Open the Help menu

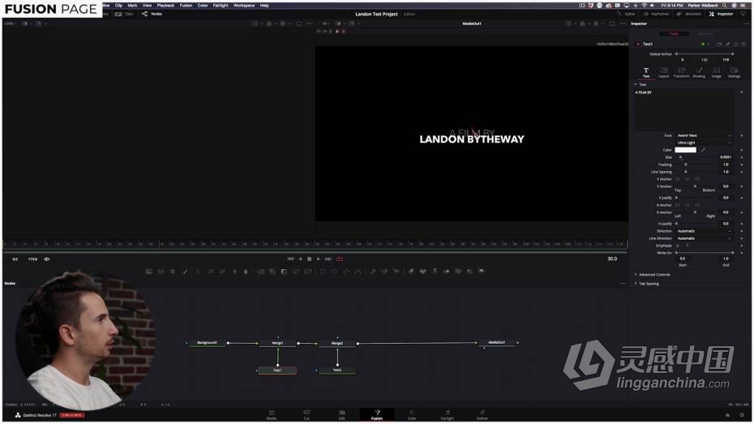click(x=264, y=6)
